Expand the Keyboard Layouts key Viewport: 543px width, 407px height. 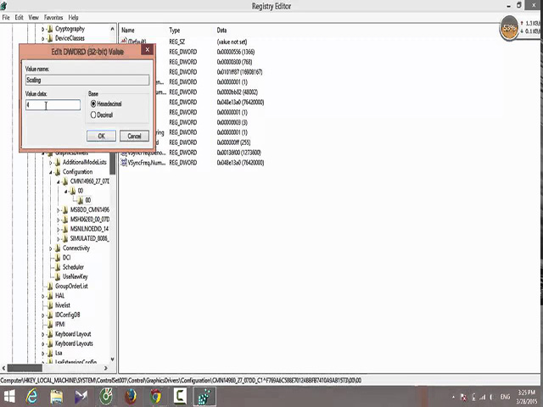(43, 343)
